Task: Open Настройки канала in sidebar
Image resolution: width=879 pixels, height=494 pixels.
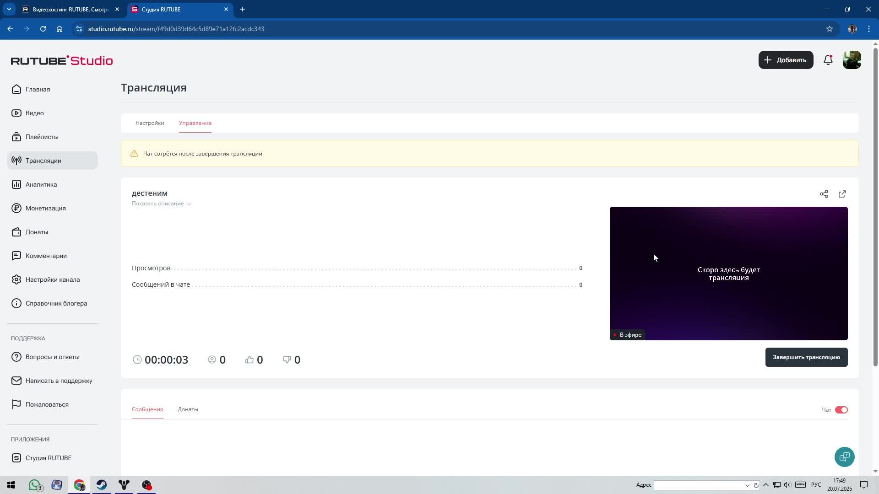Action: tap(52, 279)
